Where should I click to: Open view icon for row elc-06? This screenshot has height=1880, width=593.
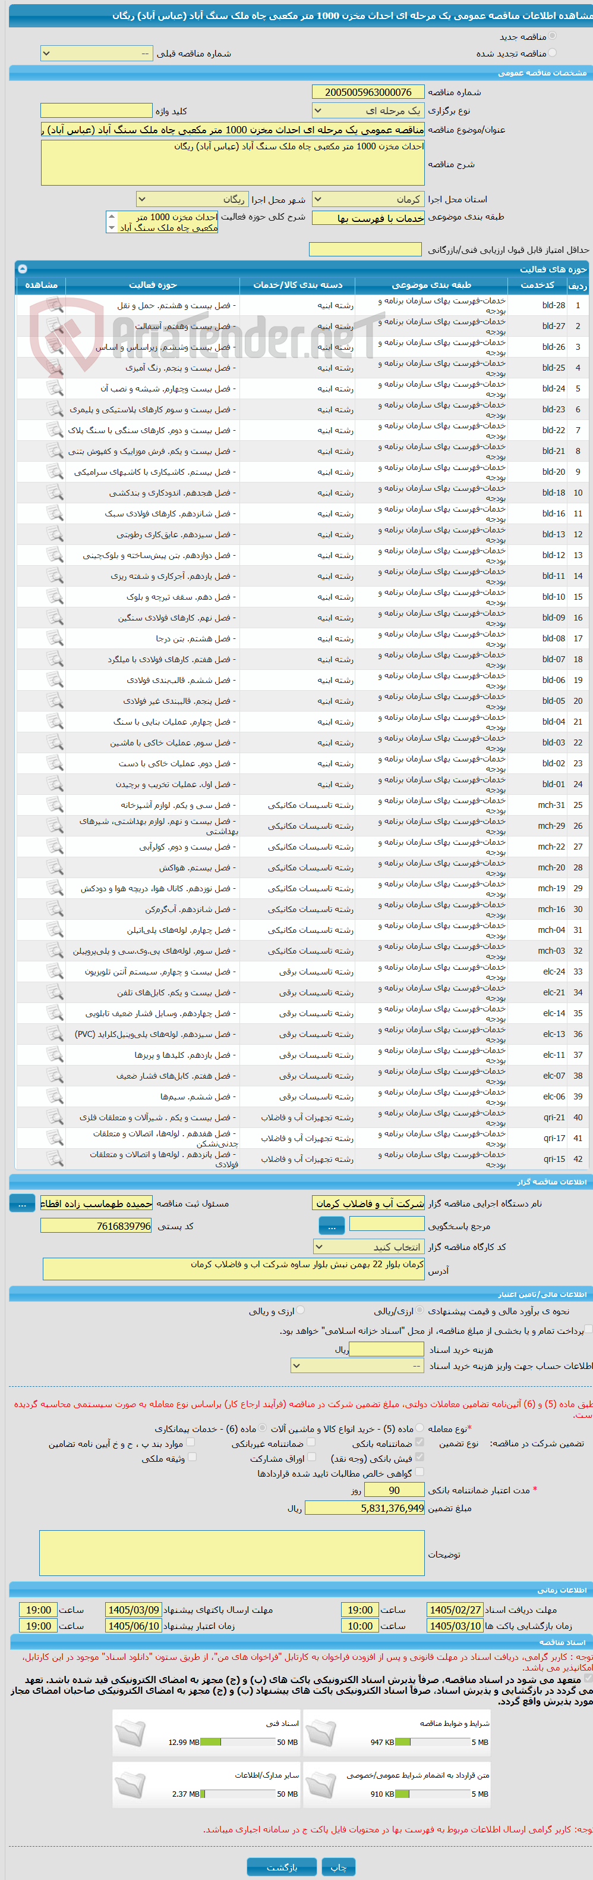pos(55,1095)
